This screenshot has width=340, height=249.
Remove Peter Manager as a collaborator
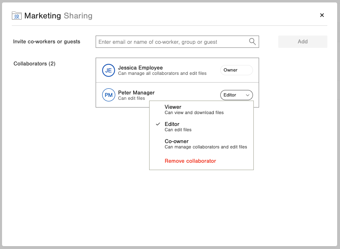pyautogui.click(x=190, y=161)
